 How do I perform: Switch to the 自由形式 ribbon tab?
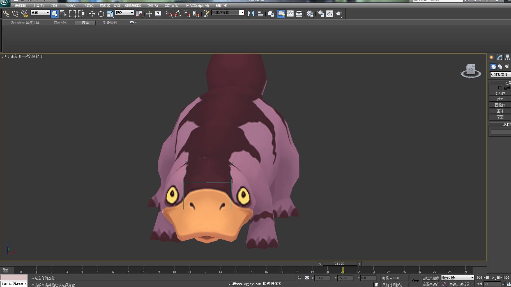(61, 23)
